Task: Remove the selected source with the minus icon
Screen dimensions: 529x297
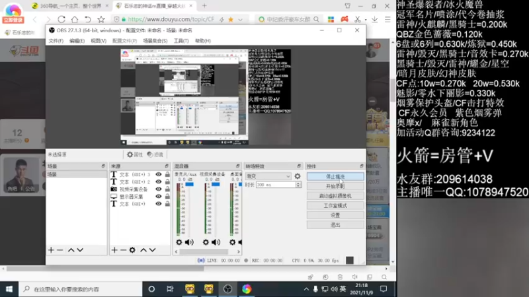Action: (123, 250)
